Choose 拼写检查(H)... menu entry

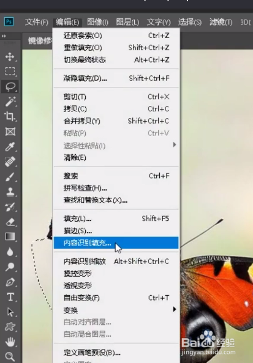(x=116, y=188)
